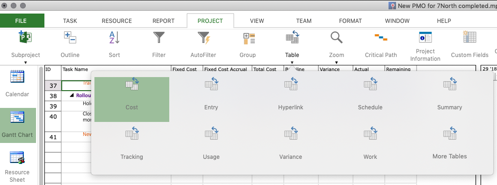Apply the Variance table
The width and height of the screenshot is (497, 185).
(291, 145)
